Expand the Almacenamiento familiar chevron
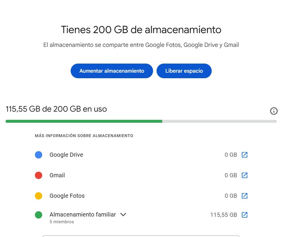The width and height of the screenshot is (297, 237). [x=123, y=214]
